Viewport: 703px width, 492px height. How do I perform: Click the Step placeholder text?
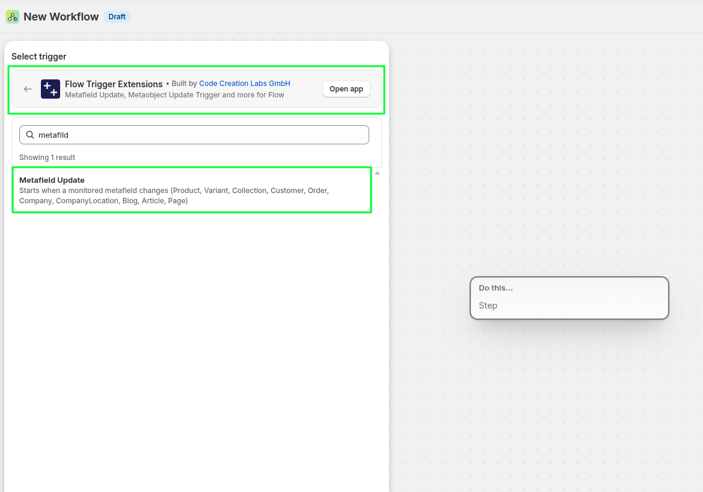click(x=488, y=306)
